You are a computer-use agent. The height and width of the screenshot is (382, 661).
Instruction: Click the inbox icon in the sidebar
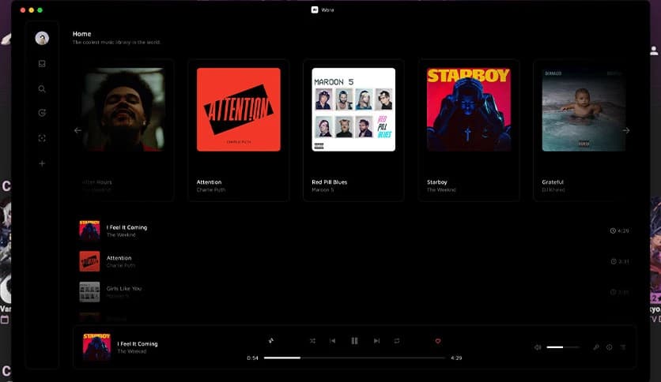(42, 64)
